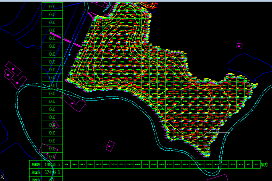Click topmost 0.0 cell in the vertical table

click(52, 6)
